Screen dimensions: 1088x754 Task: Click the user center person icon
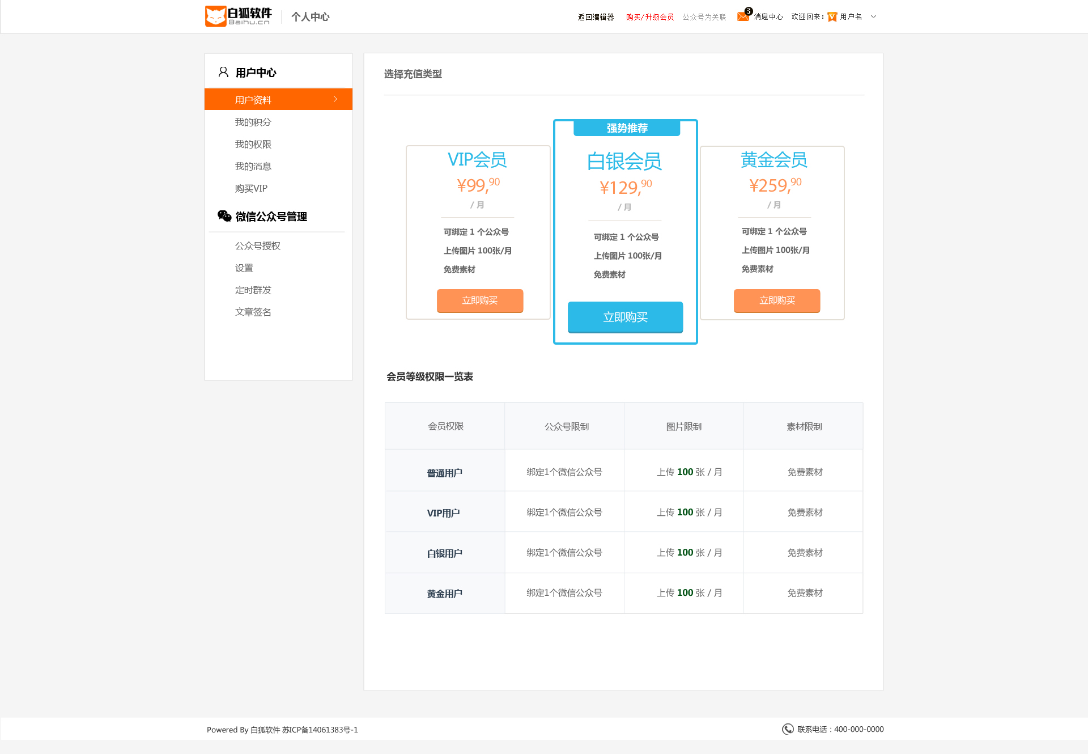223,72
